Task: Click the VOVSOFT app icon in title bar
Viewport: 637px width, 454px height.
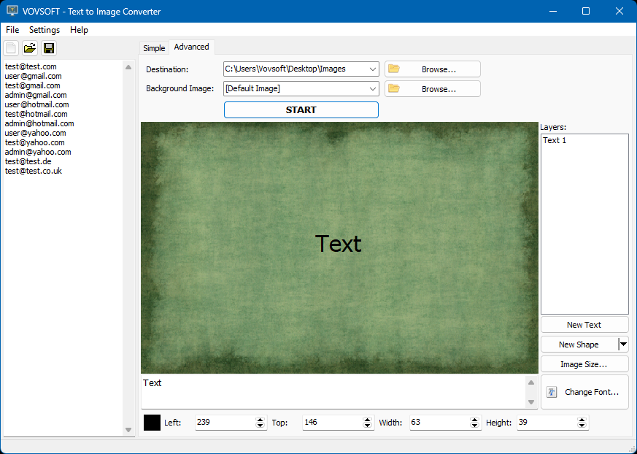Action: (12, 11)
